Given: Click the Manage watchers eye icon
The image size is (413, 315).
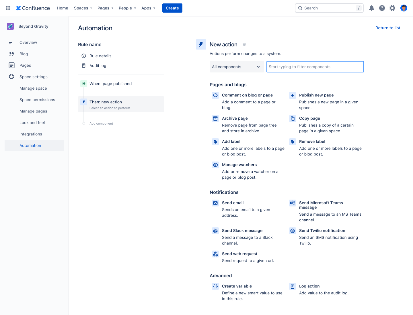Looking at the screenshot, I should click(215, 165).
